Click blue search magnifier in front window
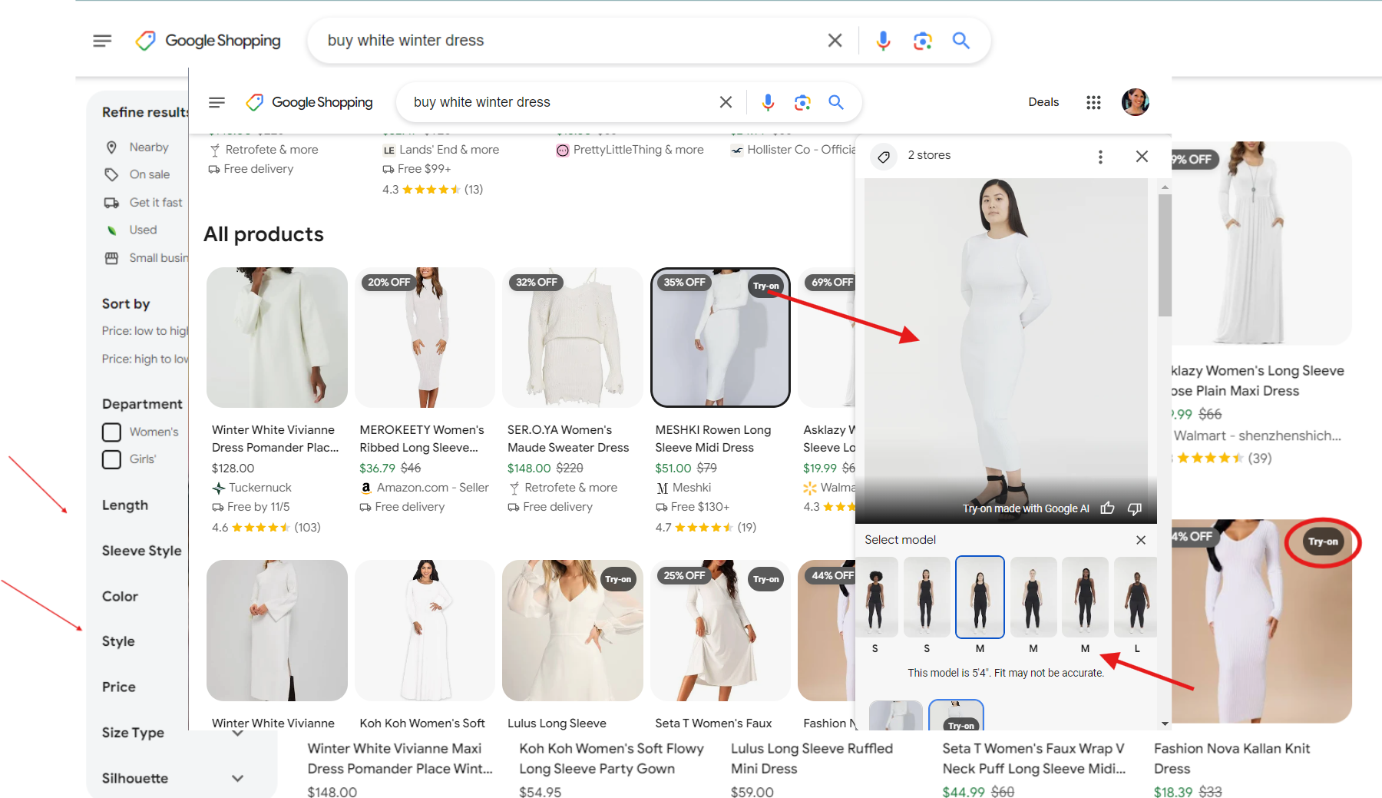This screenshot has width=1382, height=798. coord(836,102)
